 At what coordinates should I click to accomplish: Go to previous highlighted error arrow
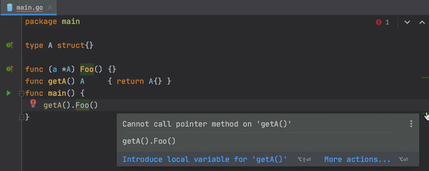coord(422,22)
